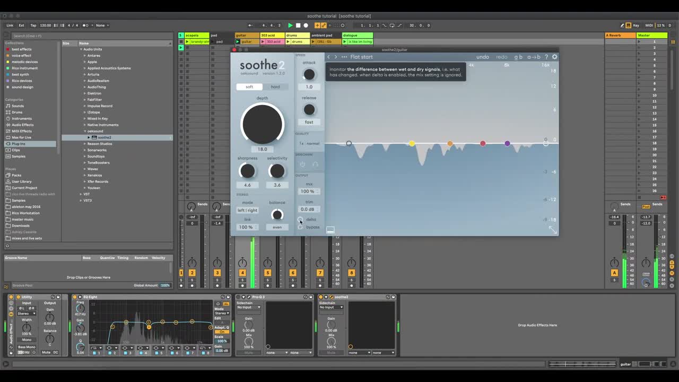The height and width of the screenshot is (382, 679).
Task: Open the Utility Stereo channel mode dropdown
Action: (27, 314)
